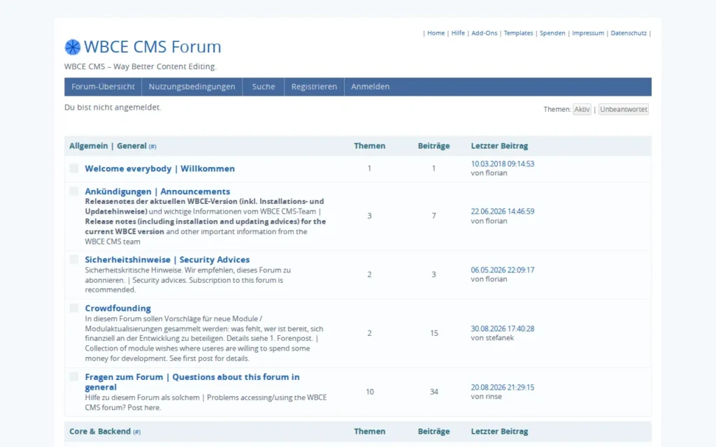Screen dimensions: 716x447
Task: Open the Impressum link
Action: (588, 33)
